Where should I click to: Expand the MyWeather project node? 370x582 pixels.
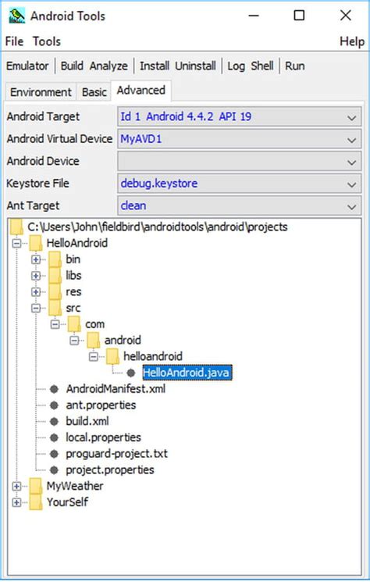point(16,486)
